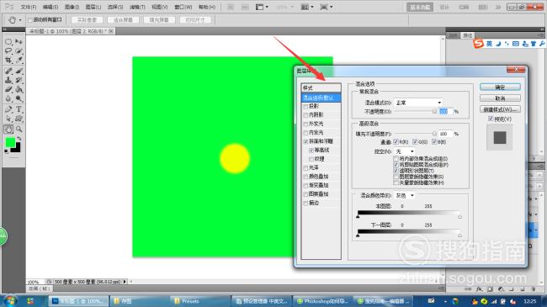Select the Elliptical Marquee tool
The image size is (547, 307).
[x=8, y=42]
